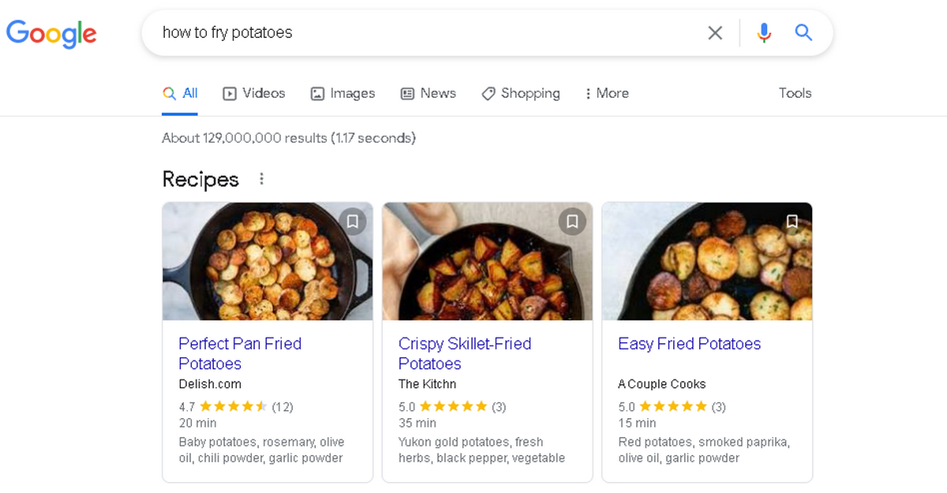Screen dimensions: 947x493
Task: Bookmark the Easy Fried Potatoes recipe
Action: point(792,222)
